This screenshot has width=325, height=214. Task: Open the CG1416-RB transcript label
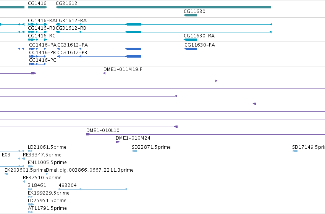(x=42, y=28)
